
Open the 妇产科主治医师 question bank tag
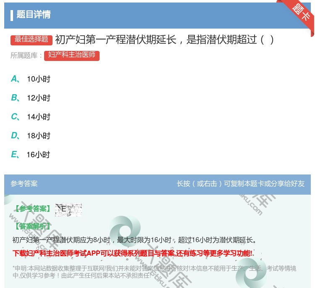click(x=72, y=55)
